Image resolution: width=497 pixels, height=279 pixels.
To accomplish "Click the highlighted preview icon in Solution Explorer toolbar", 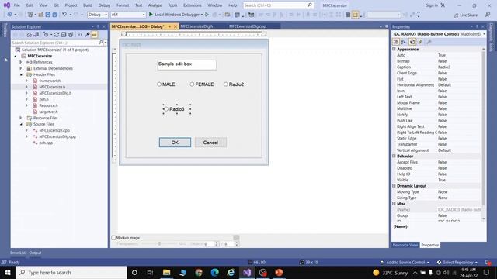I will click(x=94, y=34).
